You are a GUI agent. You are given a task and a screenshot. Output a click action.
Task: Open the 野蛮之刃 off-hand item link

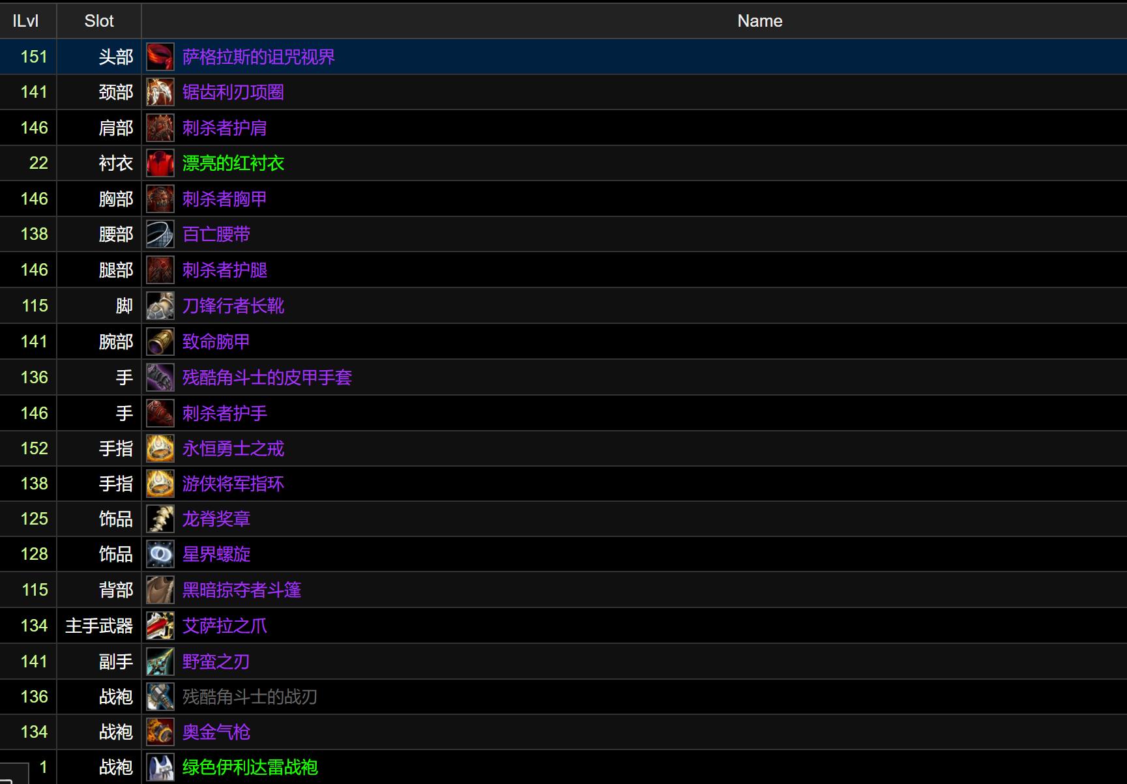click(x=216, y=661)
